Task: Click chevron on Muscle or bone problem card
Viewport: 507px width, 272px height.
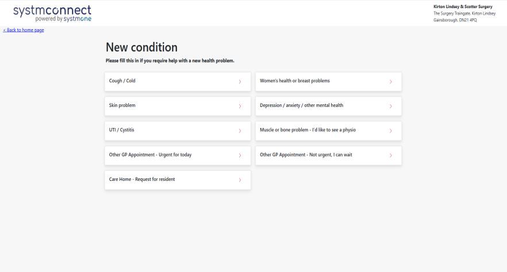Action: point(390,131)
